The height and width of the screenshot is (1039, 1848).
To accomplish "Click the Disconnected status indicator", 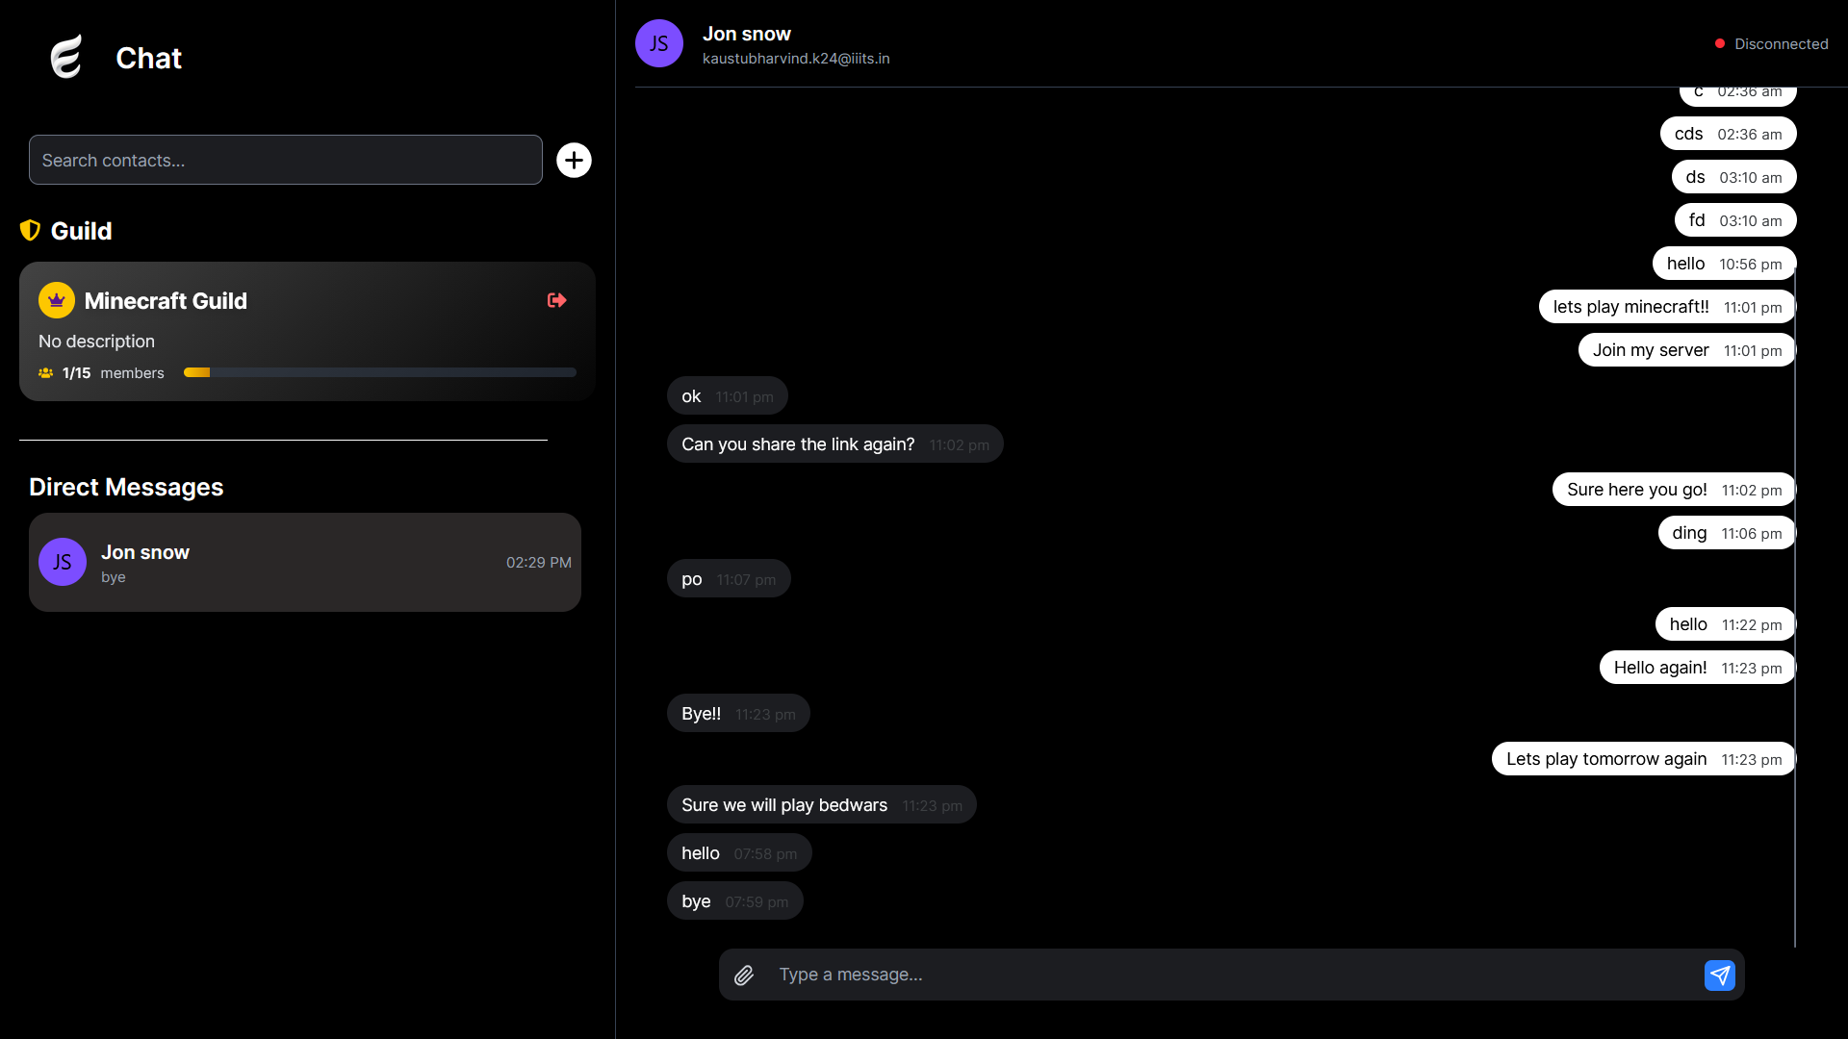I will point(1771,43).
